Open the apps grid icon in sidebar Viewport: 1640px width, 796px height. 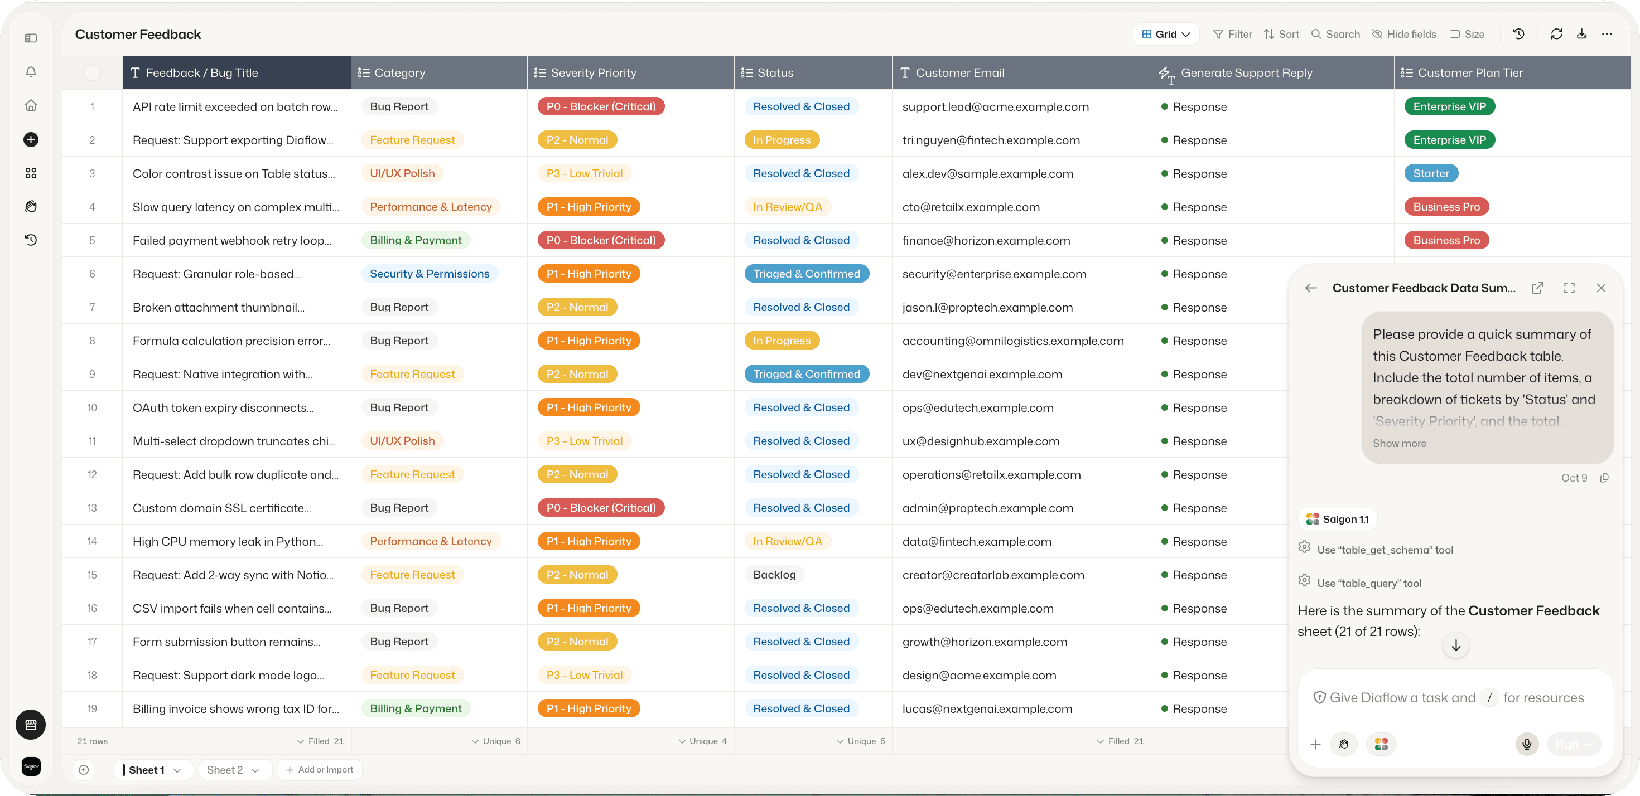(x=31, y=173)
